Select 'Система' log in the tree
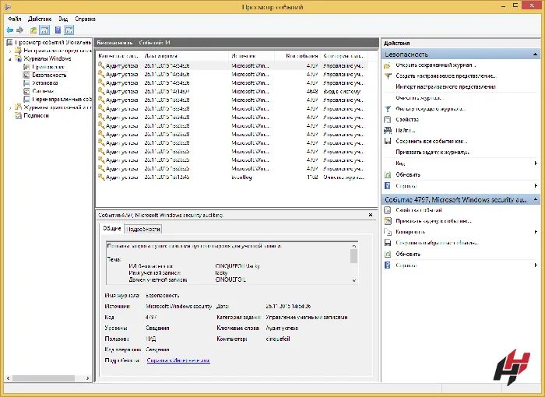 pos(44,91)
